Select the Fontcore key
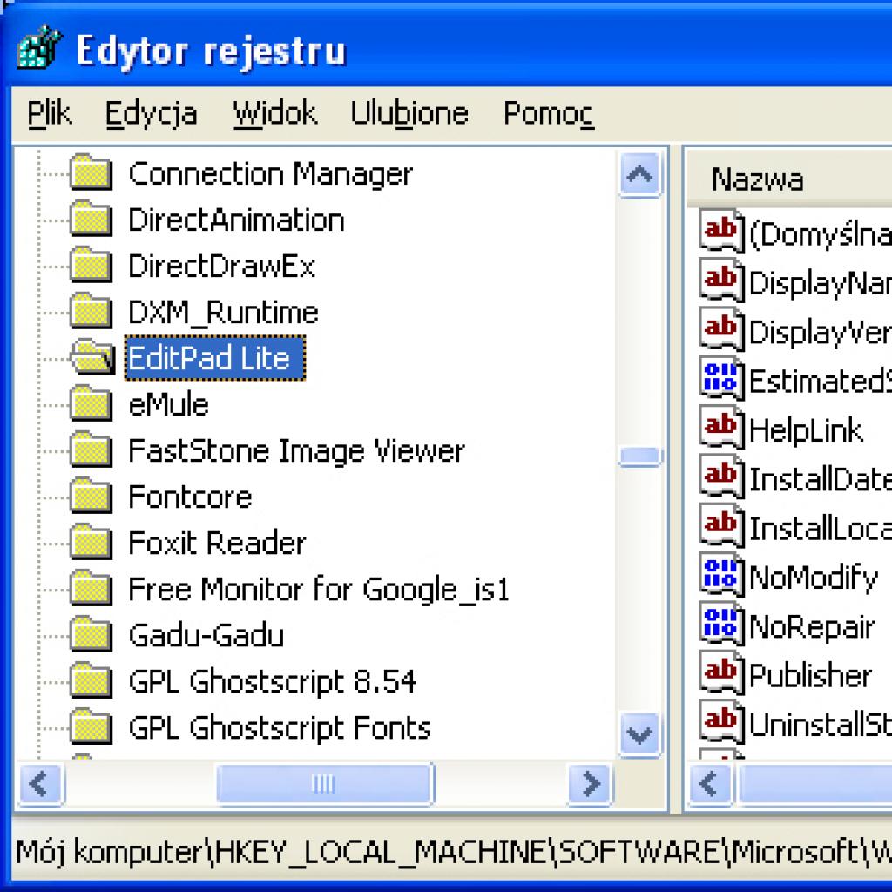This screenshot has height=892, width=892. point(190,497)
